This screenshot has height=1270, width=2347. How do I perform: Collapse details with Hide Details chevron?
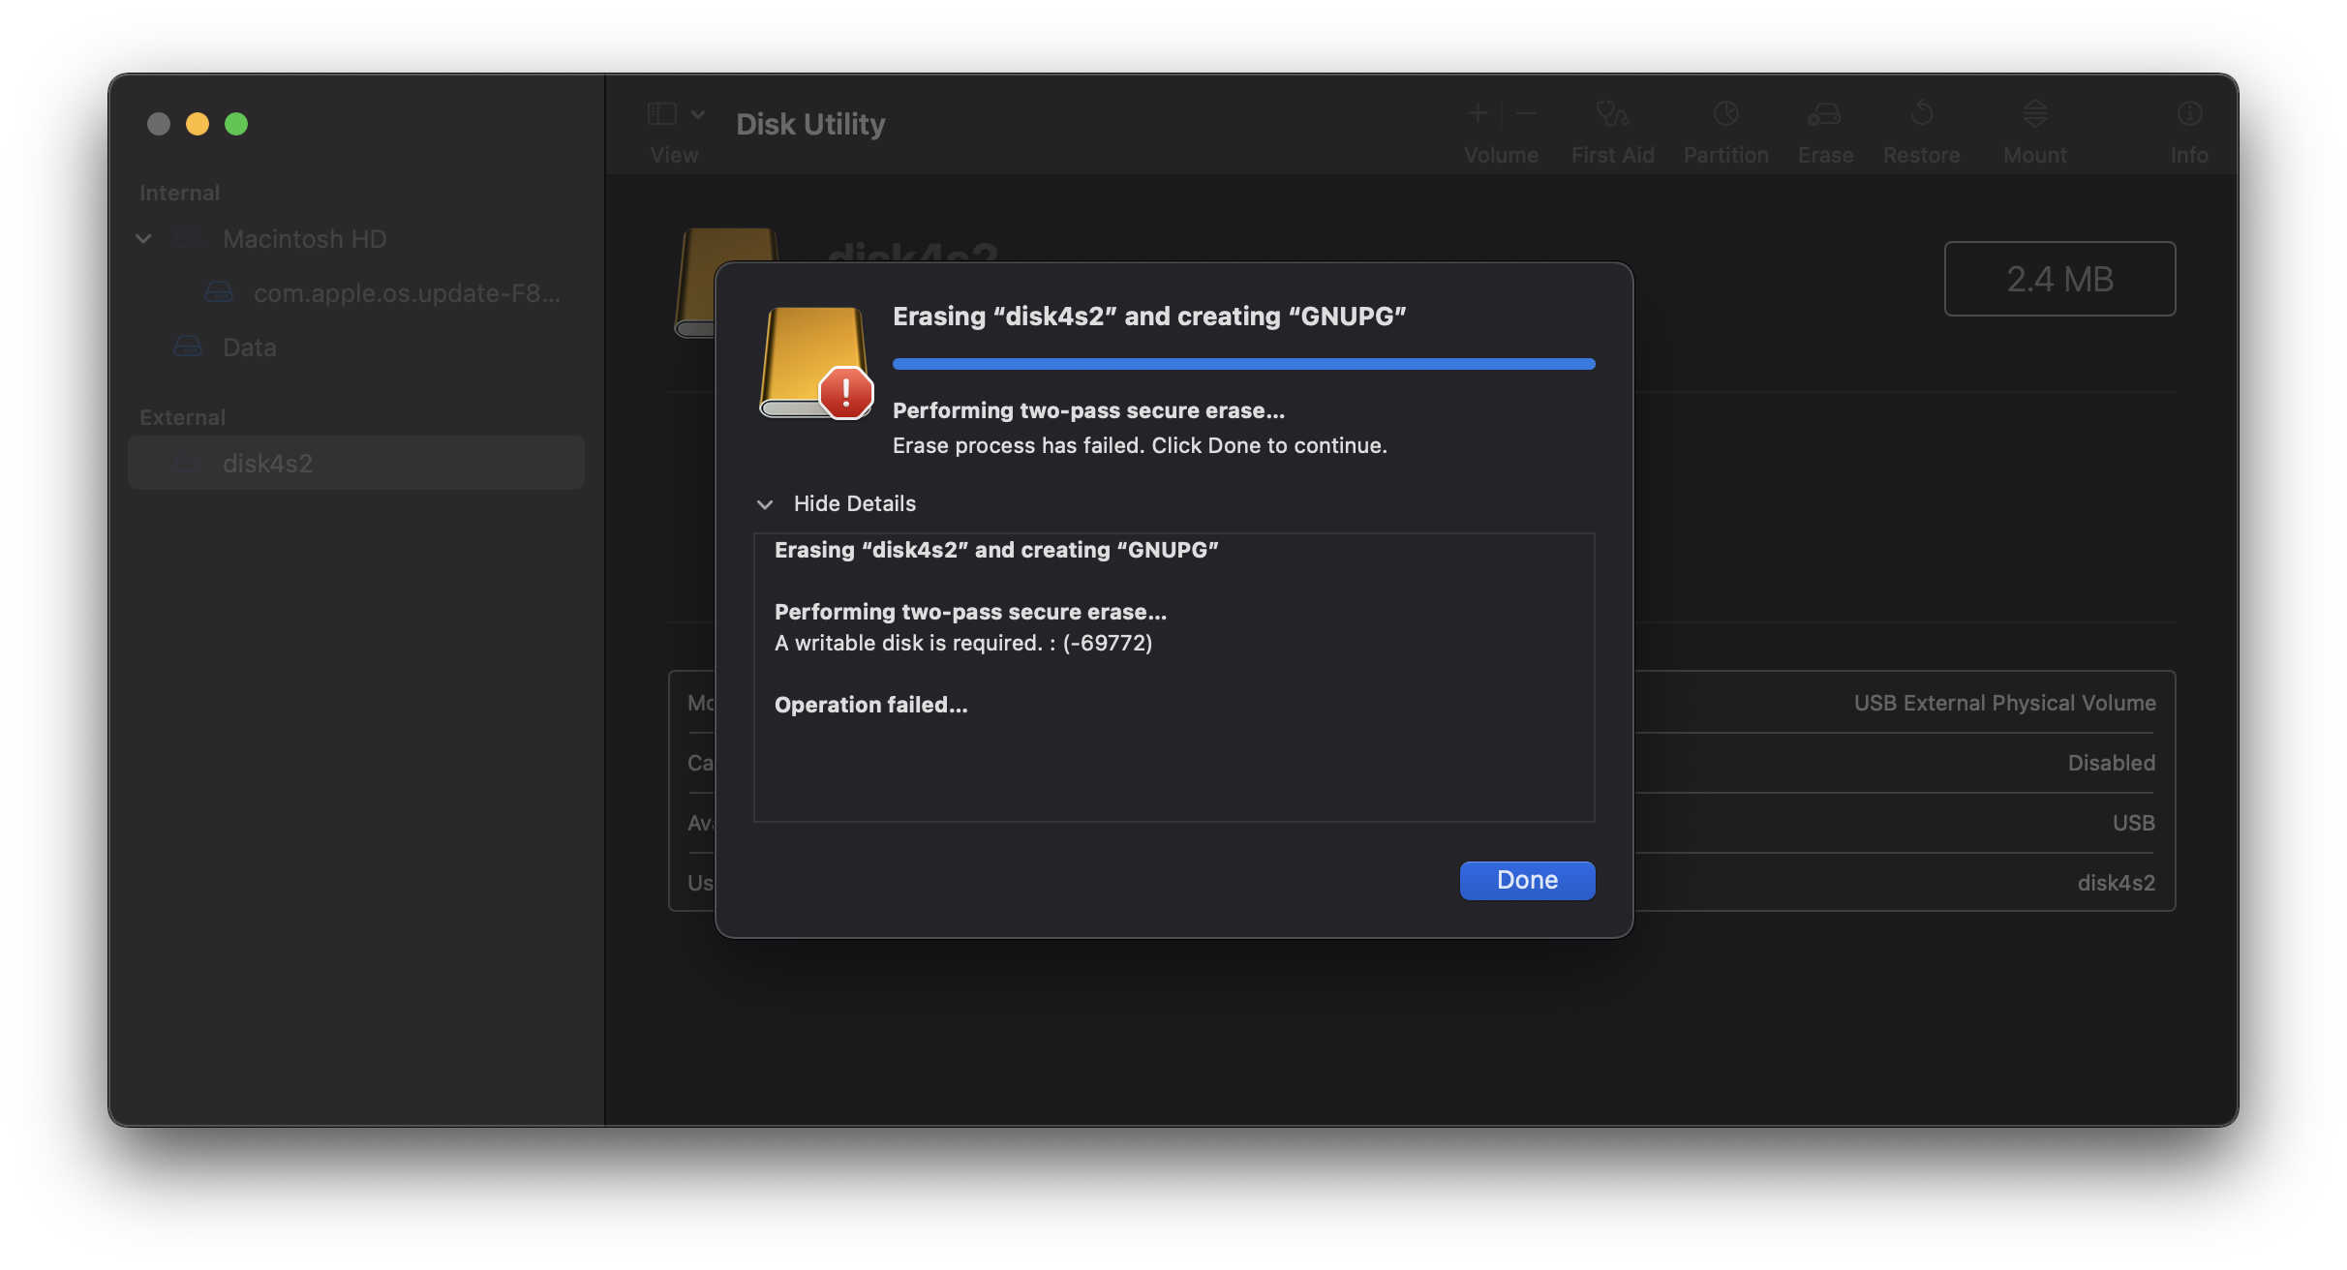click(765, 504)
